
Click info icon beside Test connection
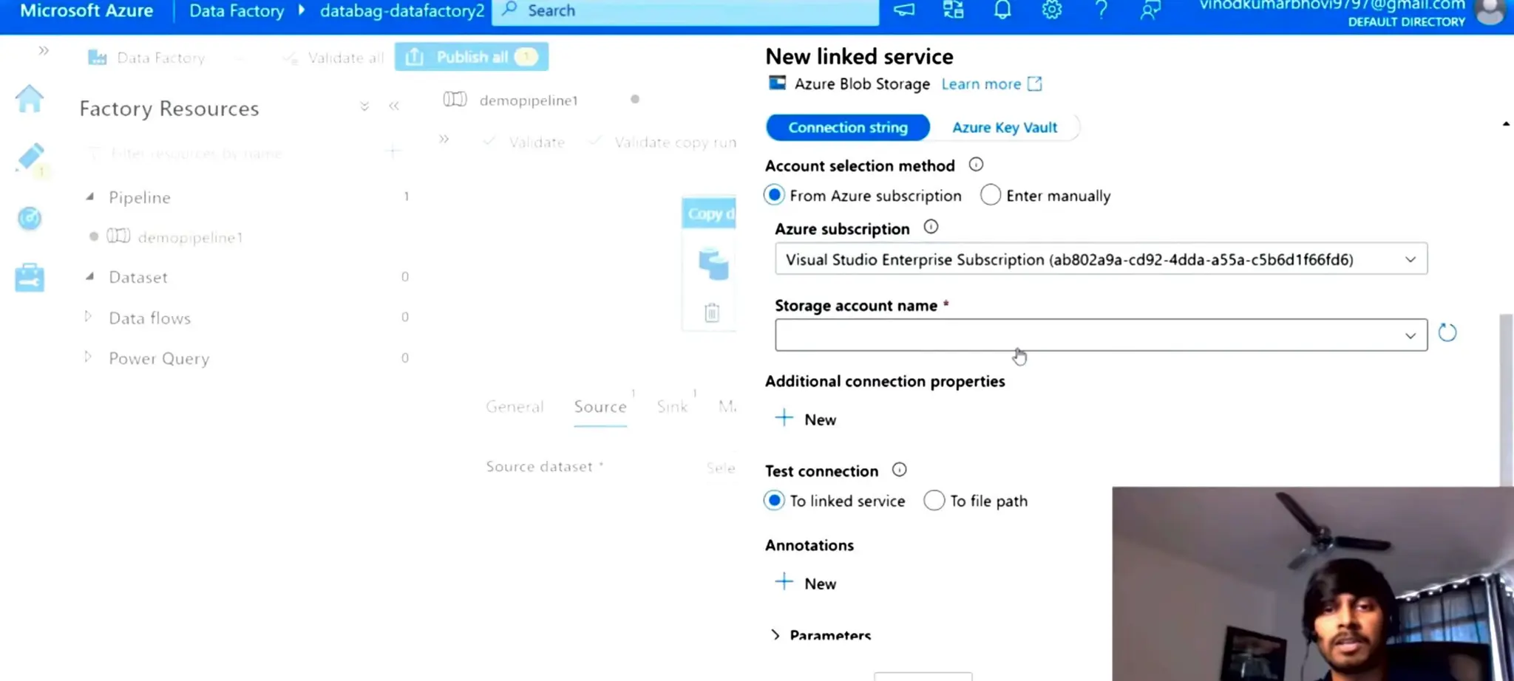pos(899,470)
